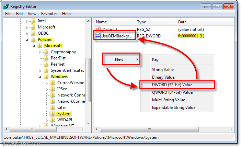Click the Windows folder icon
The height and width of the screenshot is (147, 241).
(46, 77)
